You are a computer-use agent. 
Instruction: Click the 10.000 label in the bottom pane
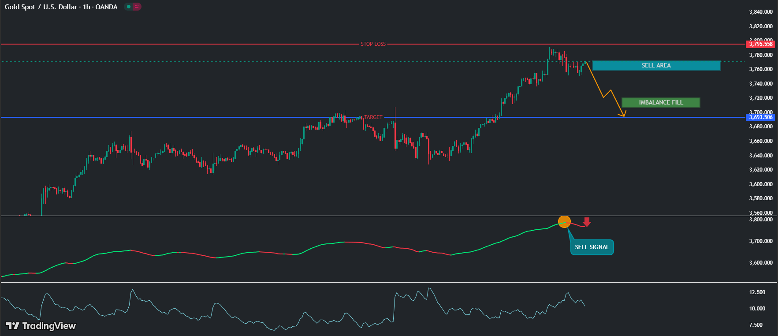[x=757, y=309]
